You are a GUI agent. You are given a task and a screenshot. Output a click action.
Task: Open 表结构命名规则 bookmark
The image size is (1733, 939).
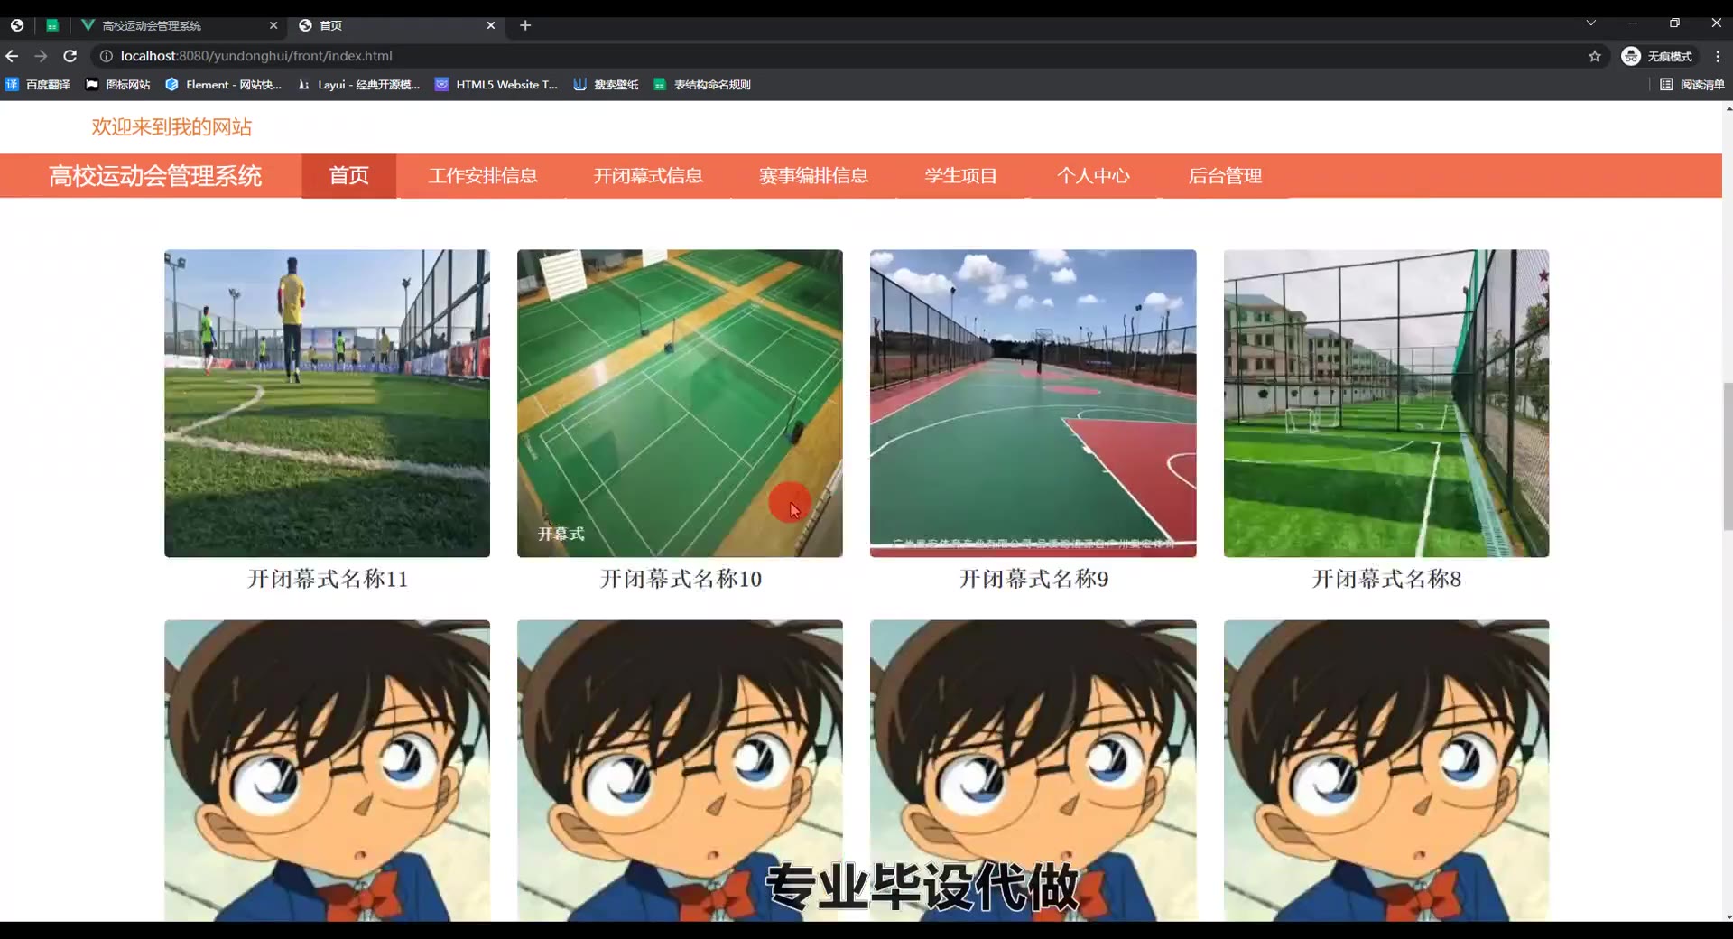(702, 84)
